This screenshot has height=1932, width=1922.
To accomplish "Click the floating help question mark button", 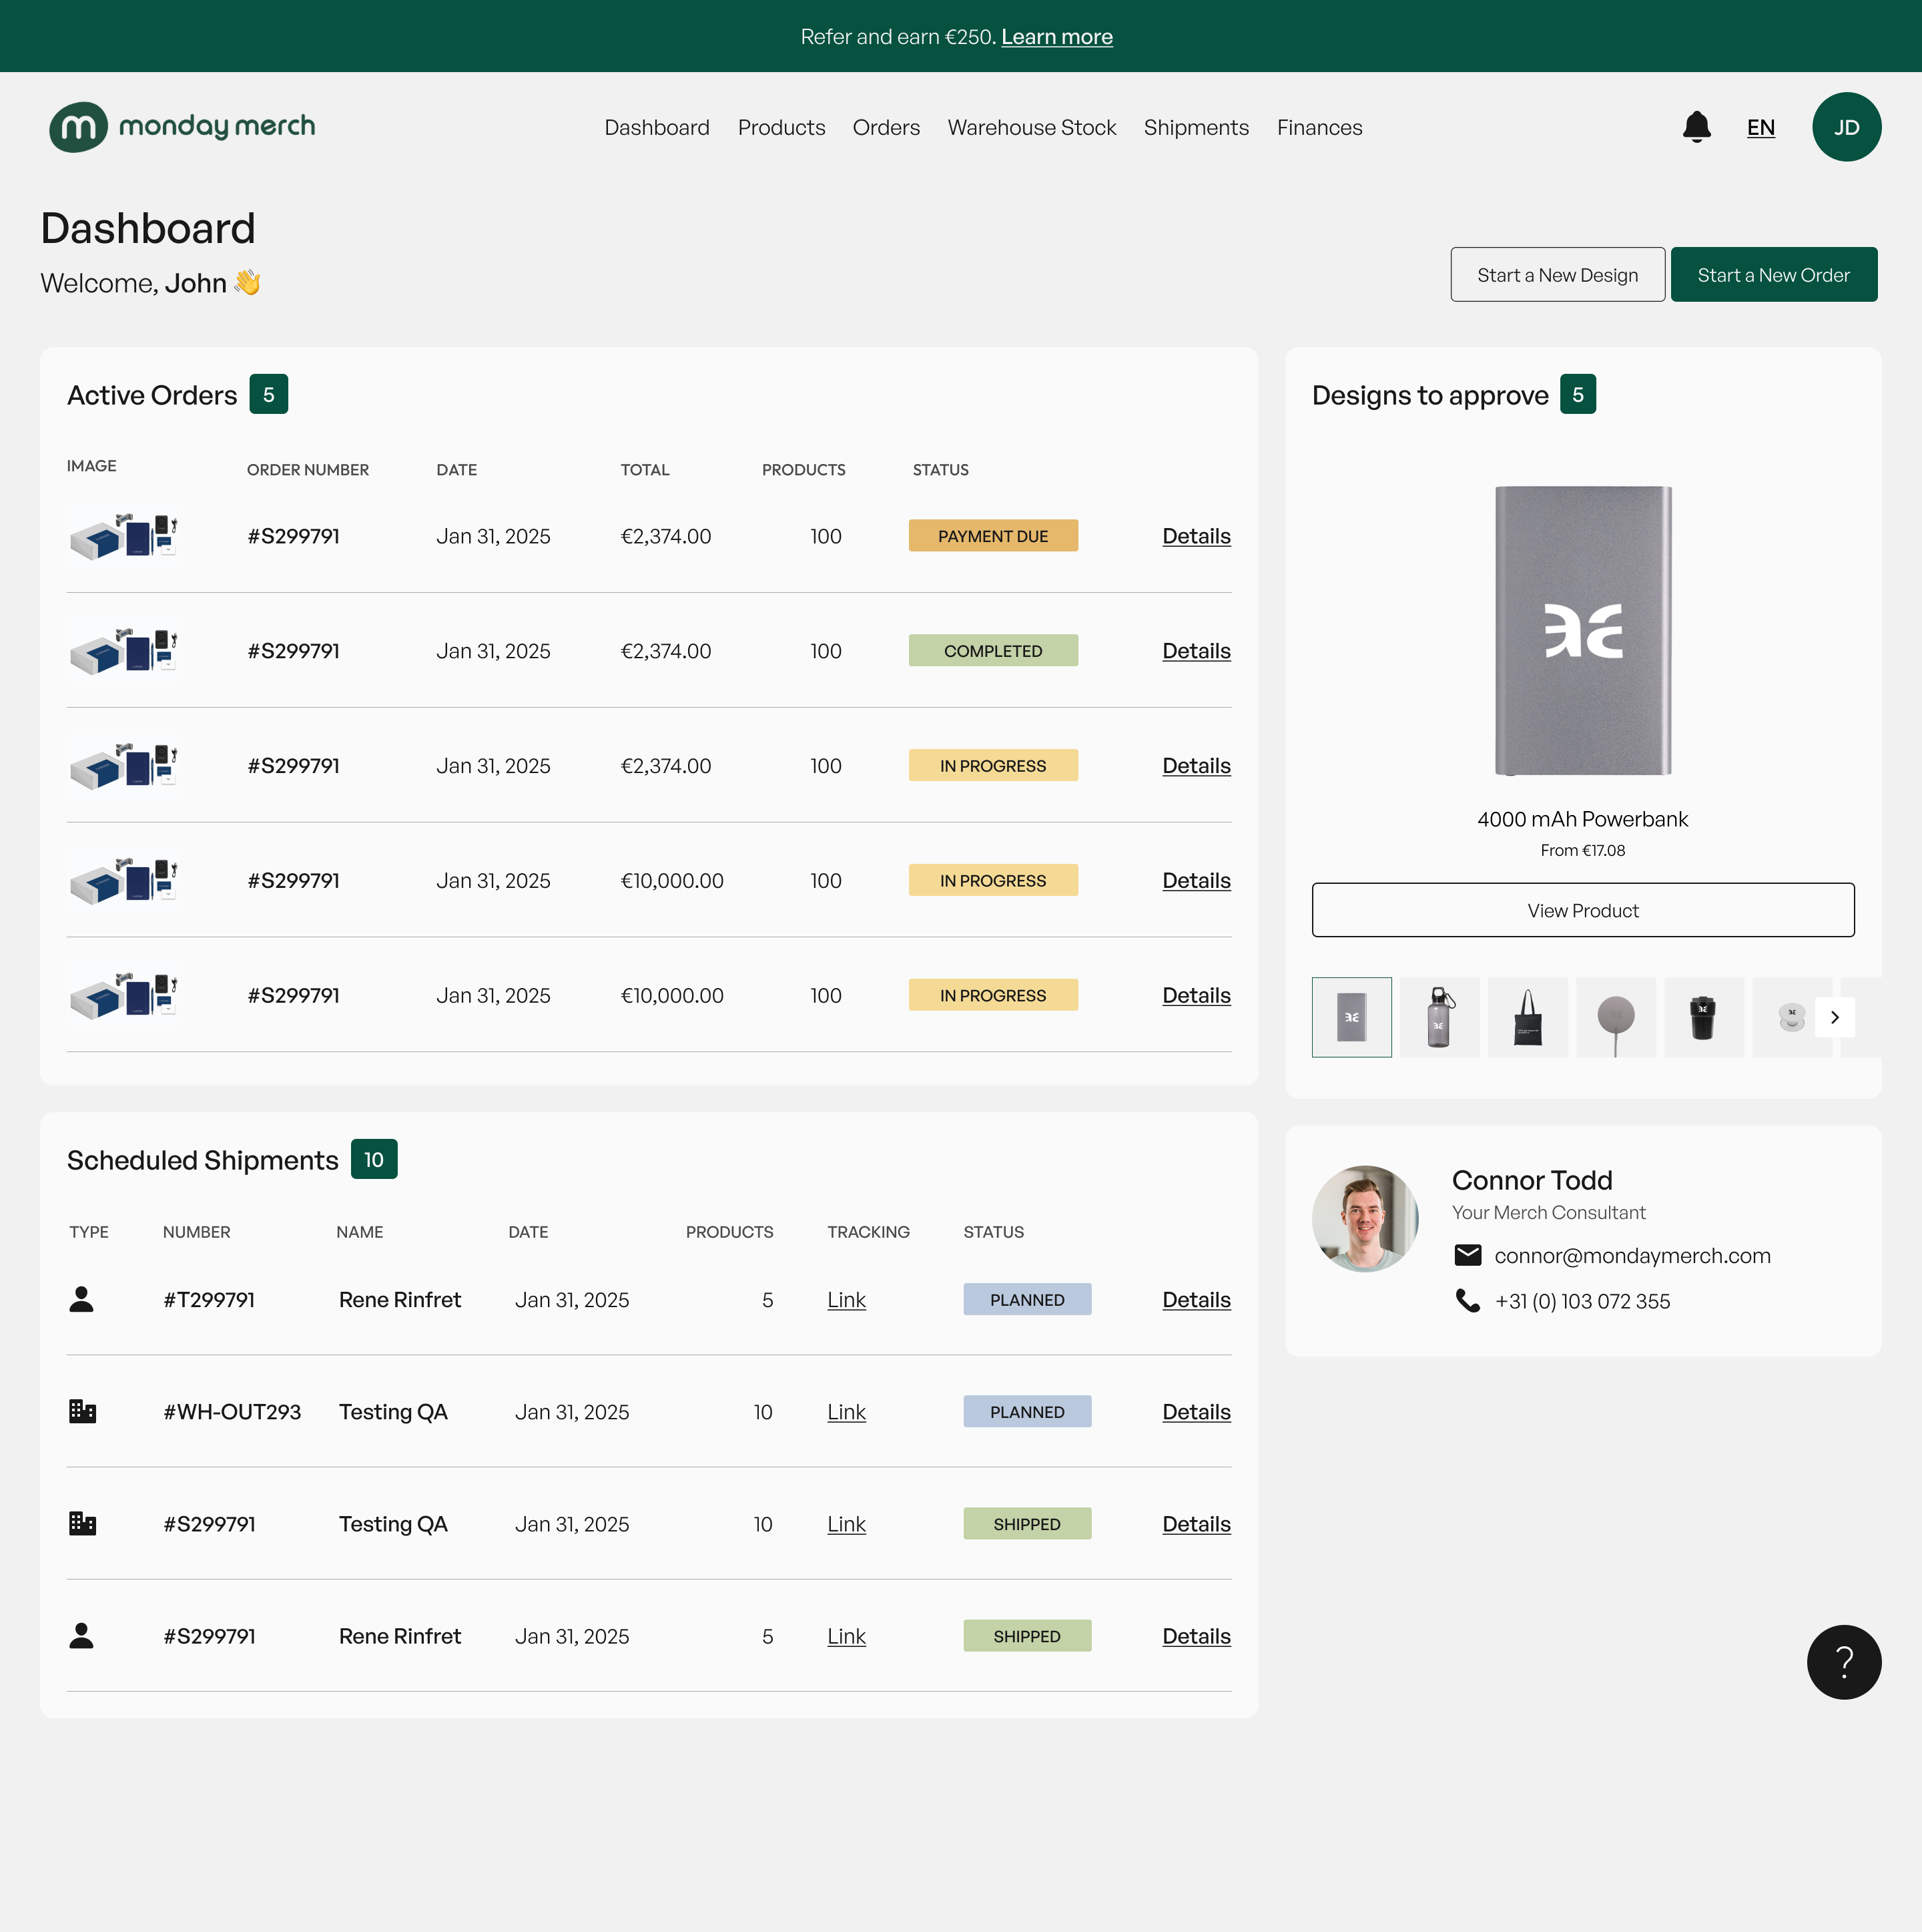I will 1844,1661.
